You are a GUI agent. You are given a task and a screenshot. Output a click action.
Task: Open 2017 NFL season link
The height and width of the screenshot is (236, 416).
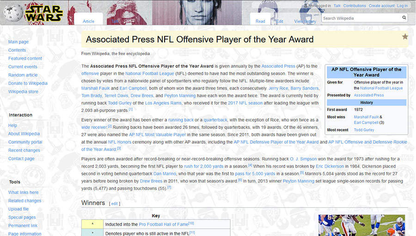(x=245, y=103)
